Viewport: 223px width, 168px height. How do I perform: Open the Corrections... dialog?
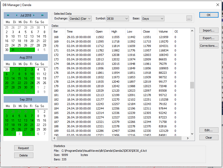[209, 46]
